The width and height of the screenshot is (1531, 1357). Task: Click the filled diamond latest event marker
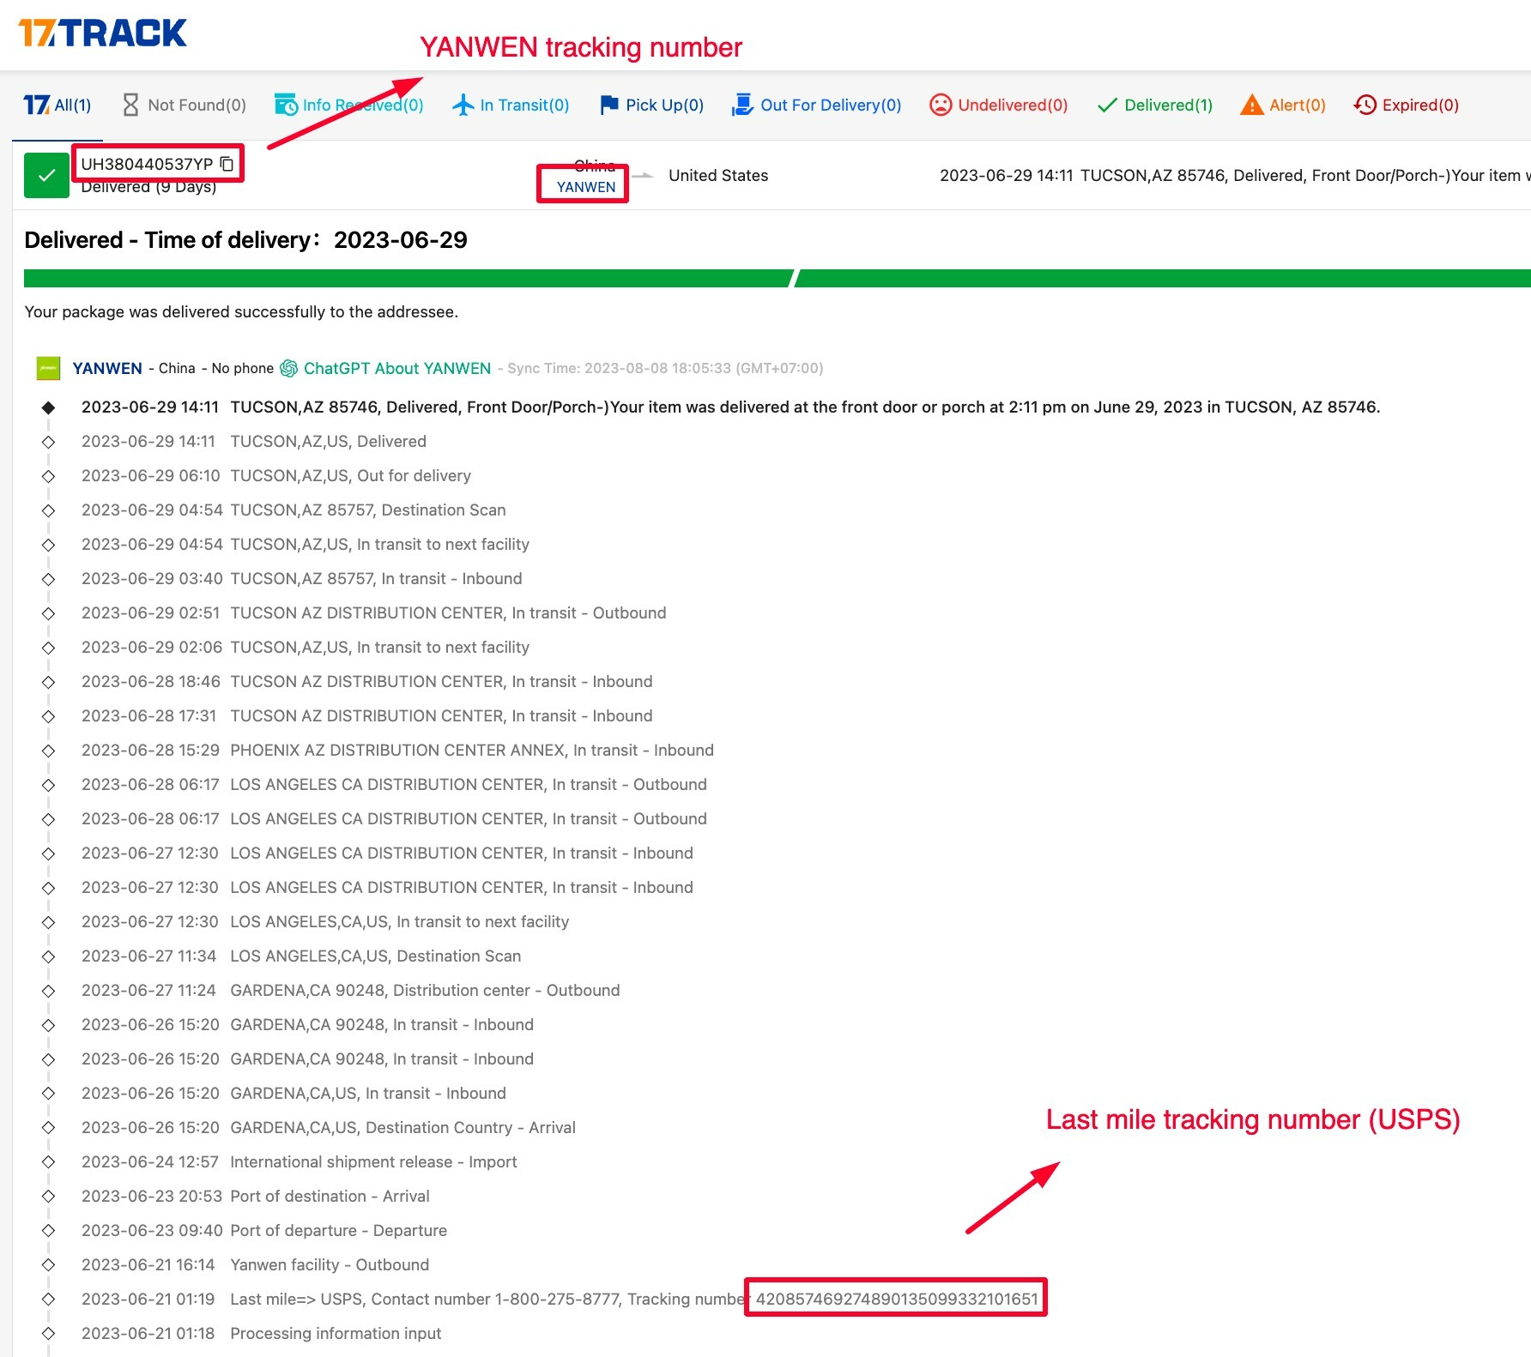point(48,407)
